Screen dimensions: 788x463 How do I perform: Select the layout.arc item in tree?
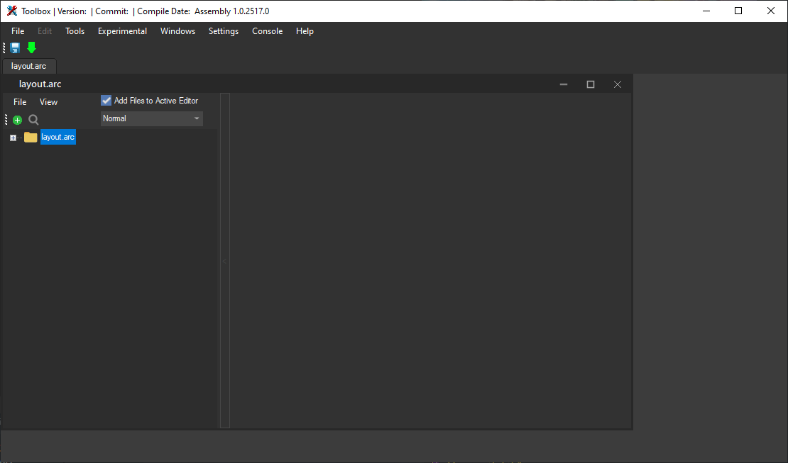point(58,138)
